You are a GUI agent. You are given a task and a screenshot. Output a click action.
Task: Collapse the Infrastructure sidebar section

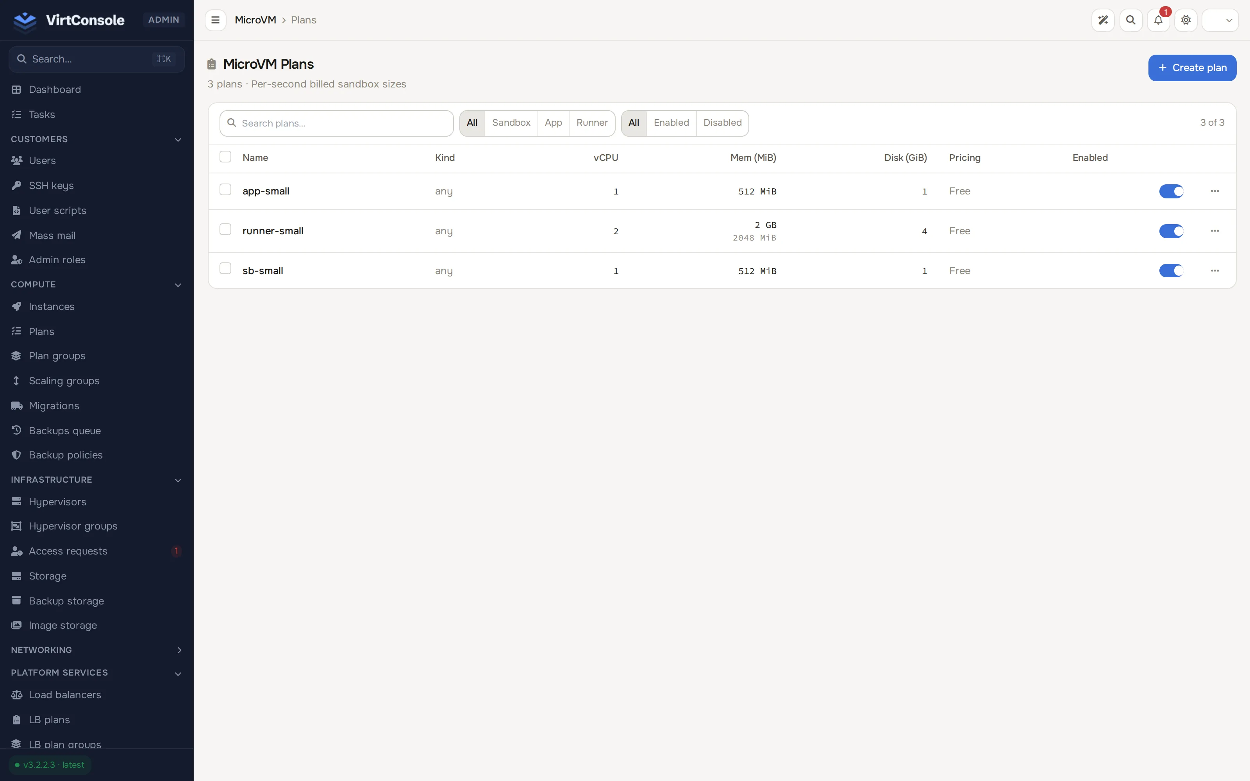[96, 480]
